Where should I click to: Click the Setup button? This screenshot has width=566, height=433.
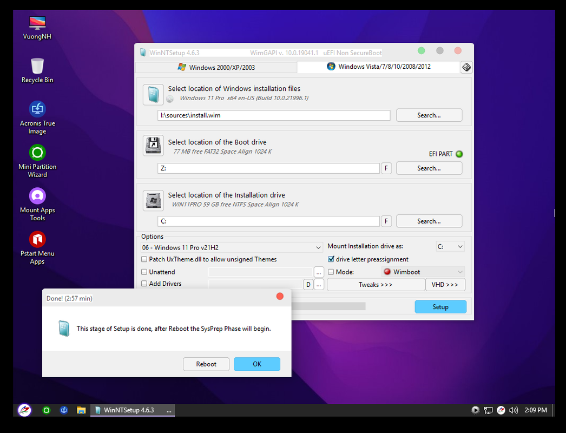[440, 307]
